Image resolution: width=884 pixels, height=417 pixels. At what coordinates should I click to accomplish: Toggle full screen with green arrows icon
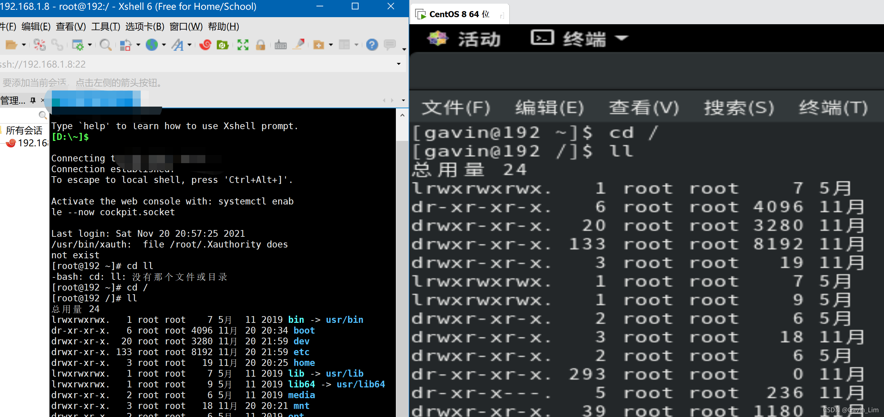[243, 45]
